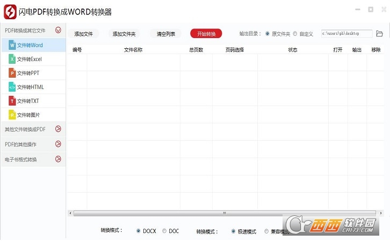Image resolution: width=390 pixels, height=241 pixels.
Task: Click the 清空列表 button
Action: pos(166,34)
